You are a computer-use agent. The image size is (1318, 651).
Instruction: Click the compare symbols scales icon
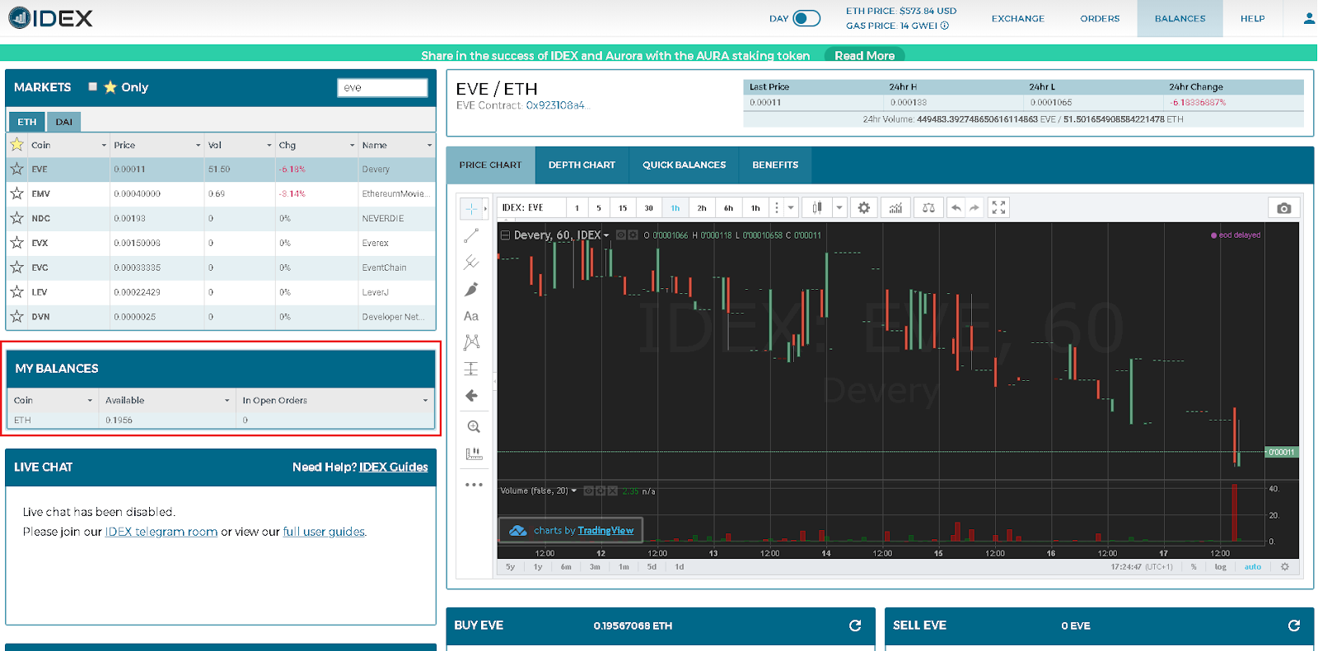point(928,208)
